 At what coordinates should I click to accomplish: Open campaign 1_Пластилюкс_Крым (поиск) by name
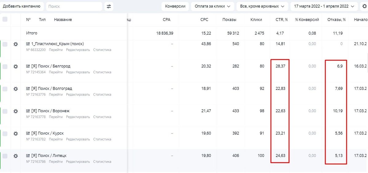pyautogui.click(x=57, y=44)
